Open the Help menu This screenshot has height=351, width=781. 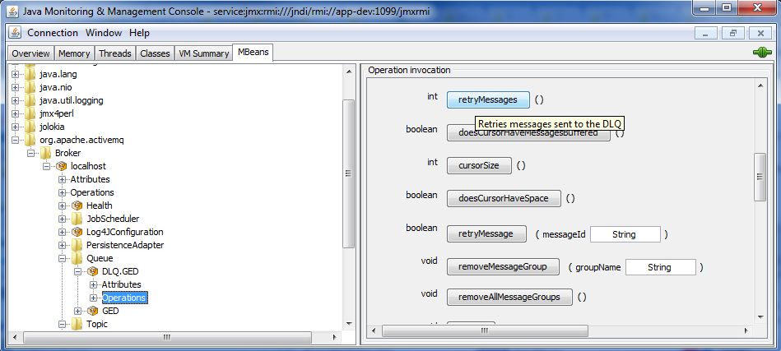pos(139,33)
